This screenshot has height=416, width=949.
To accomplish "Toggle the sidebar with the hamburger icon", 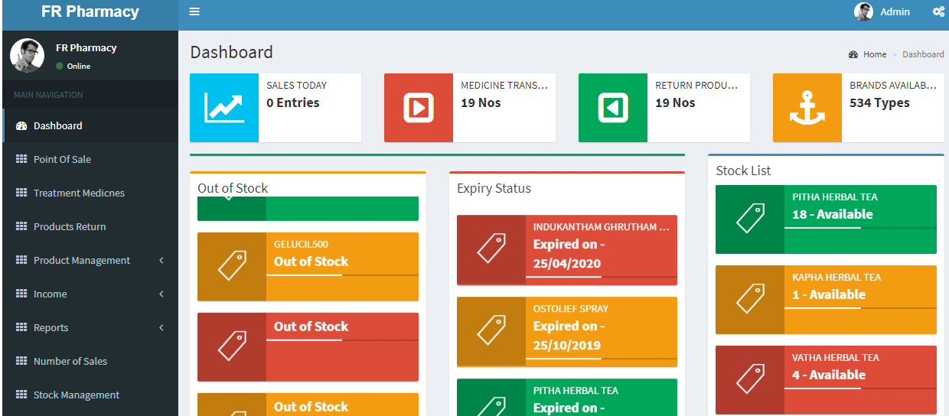I will 194,11.
